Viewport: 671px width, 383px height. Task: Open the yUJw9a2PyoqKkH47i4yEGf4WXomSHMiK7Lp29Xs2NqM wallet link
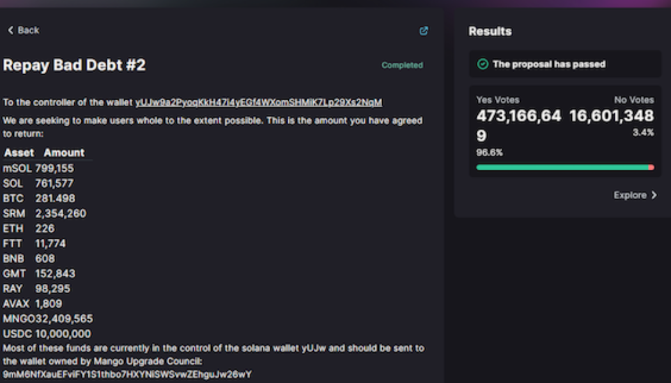pos(259,102)
